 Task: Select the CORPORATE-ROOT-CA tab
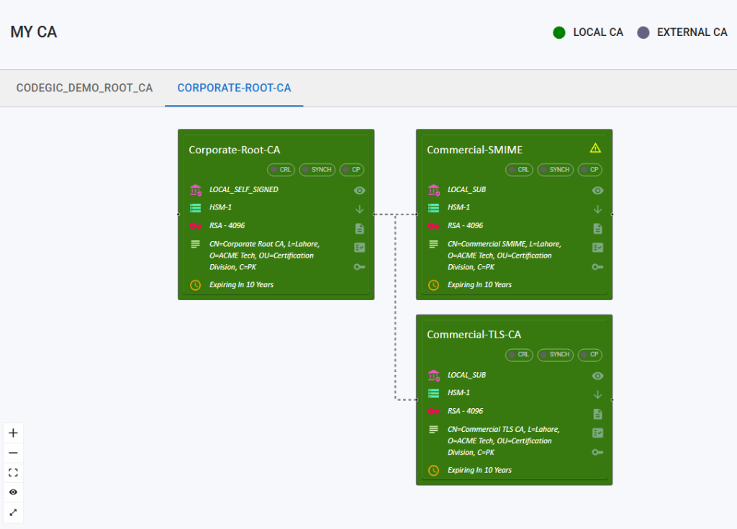234,89
